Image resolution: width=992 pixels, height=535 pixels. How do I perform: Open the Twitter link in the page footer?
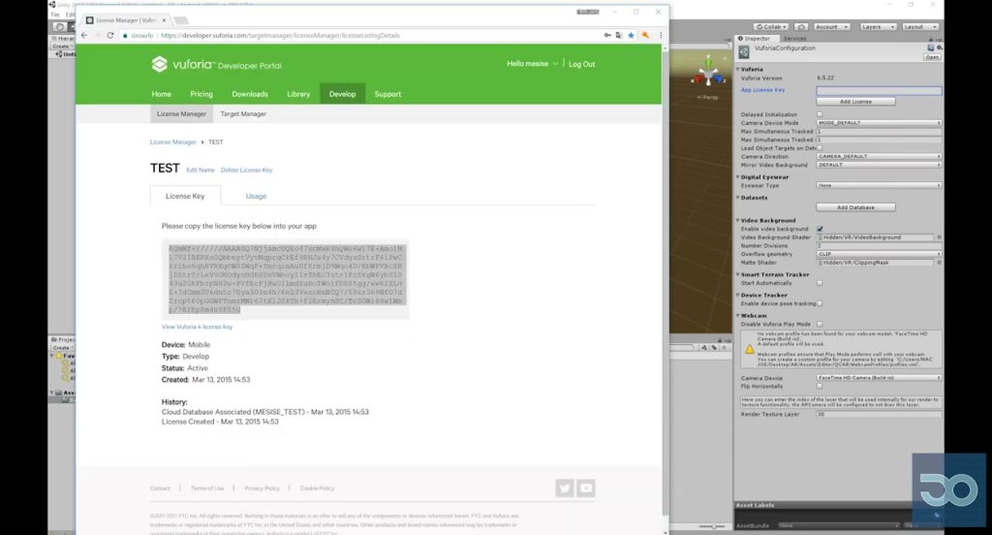tap(565, 488)
